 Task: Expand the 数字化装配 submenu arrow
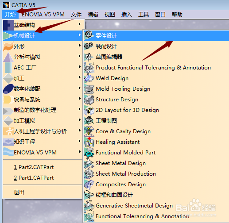pos(80,88)
